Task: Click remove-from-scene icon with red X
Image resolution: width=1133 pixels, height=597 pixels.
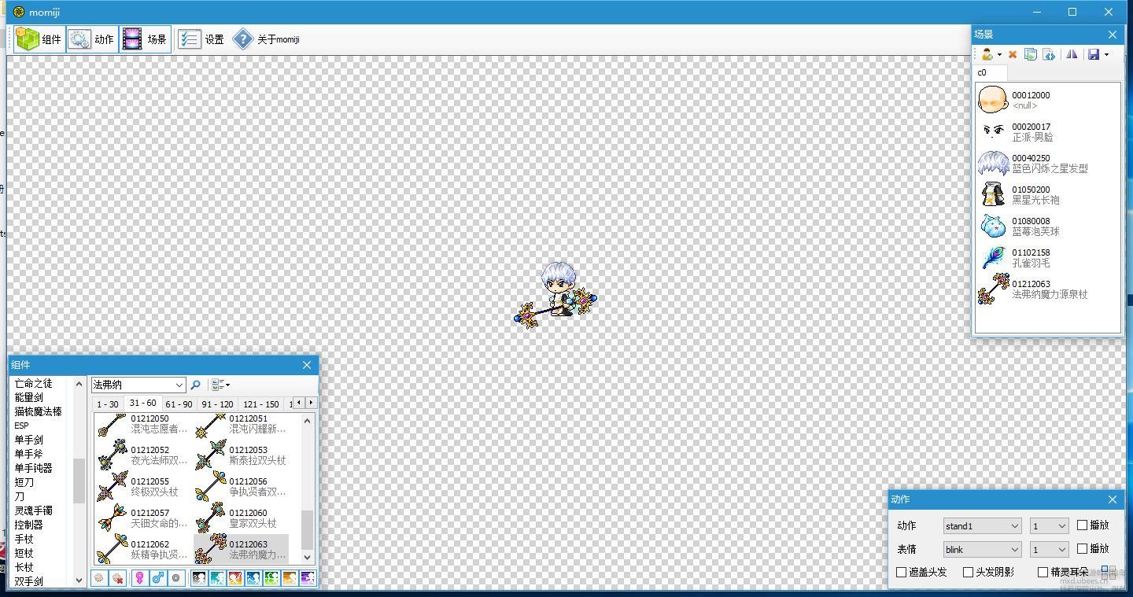Action: [x=117, y=578]
